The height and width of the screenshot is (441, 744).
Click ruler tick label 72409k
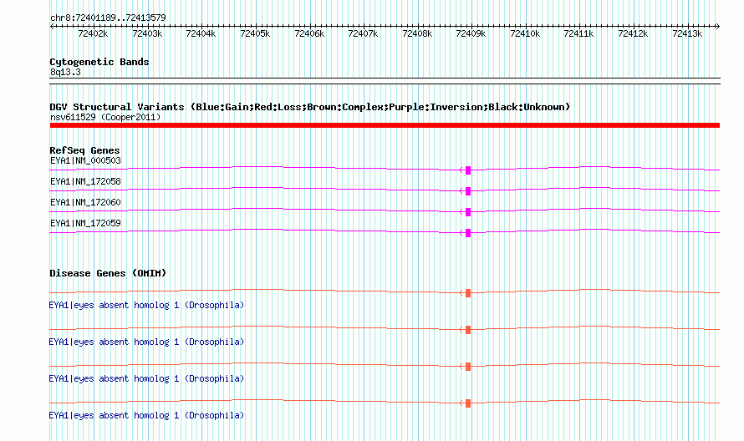point(471,33)
